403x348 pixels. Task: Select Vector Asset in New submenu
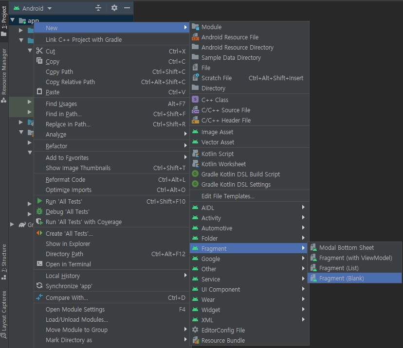249,142
